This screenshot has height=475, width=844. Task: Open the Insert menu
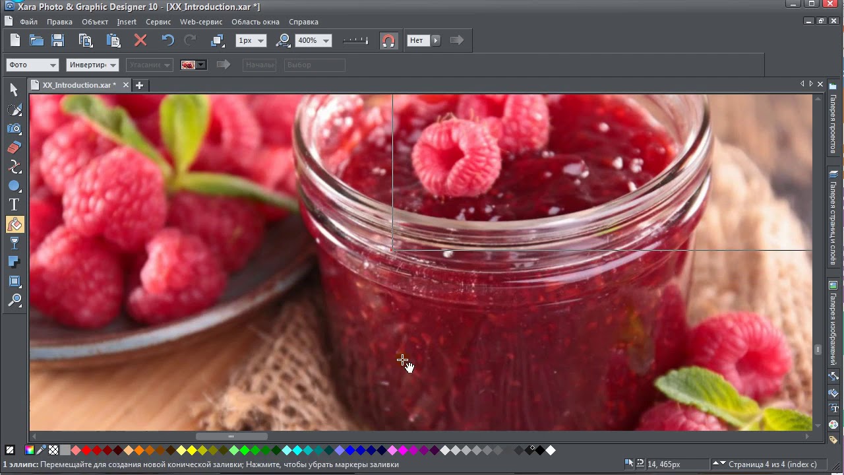coord(127,22)
